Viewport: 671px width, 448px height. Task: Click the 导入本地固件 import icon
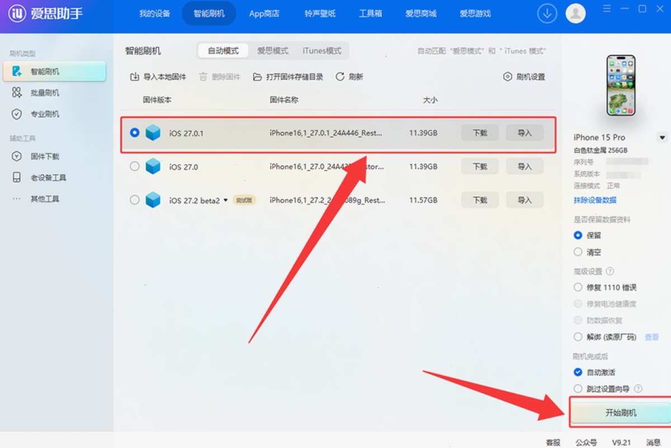pyautogui.click(x=135, y=77)
